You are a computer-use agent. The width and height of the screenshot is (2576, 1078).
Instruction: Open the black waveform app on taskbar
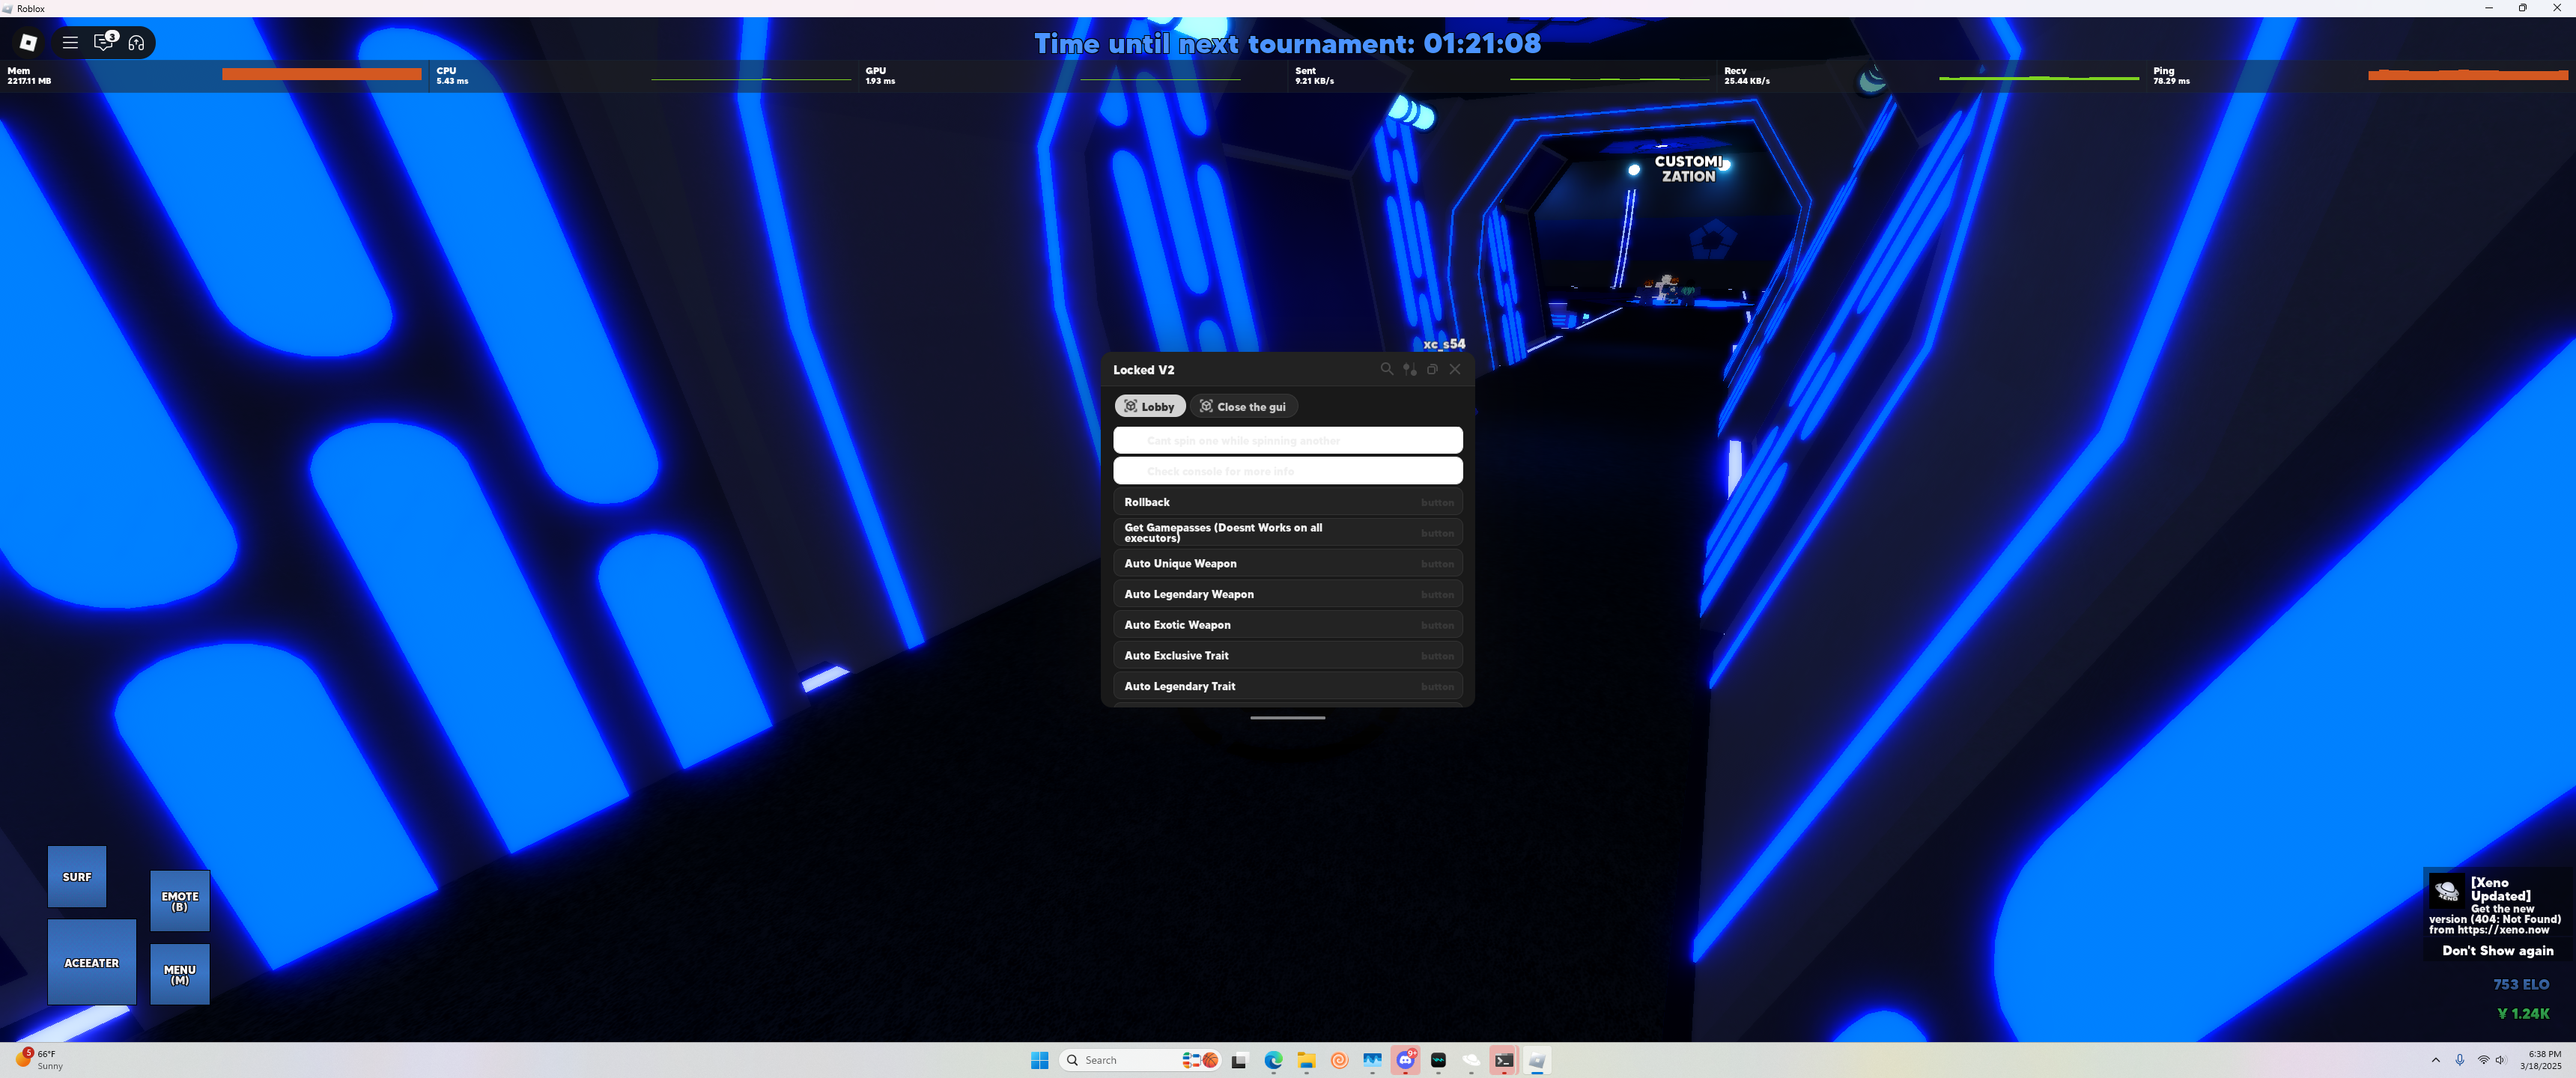point(1438,1060)
